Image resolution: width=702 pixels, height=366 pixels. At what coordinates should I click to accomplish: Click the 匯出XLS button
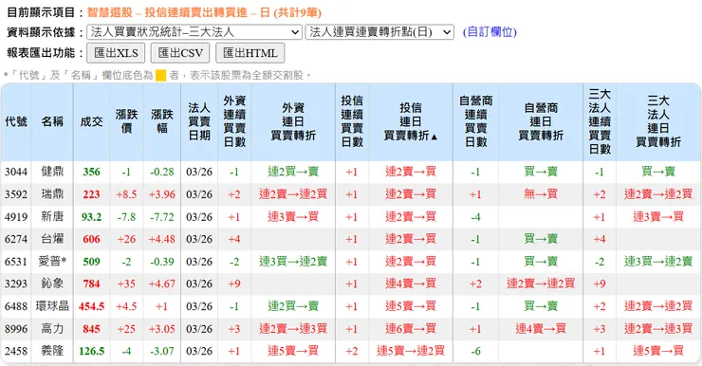(x=116, y=53)
